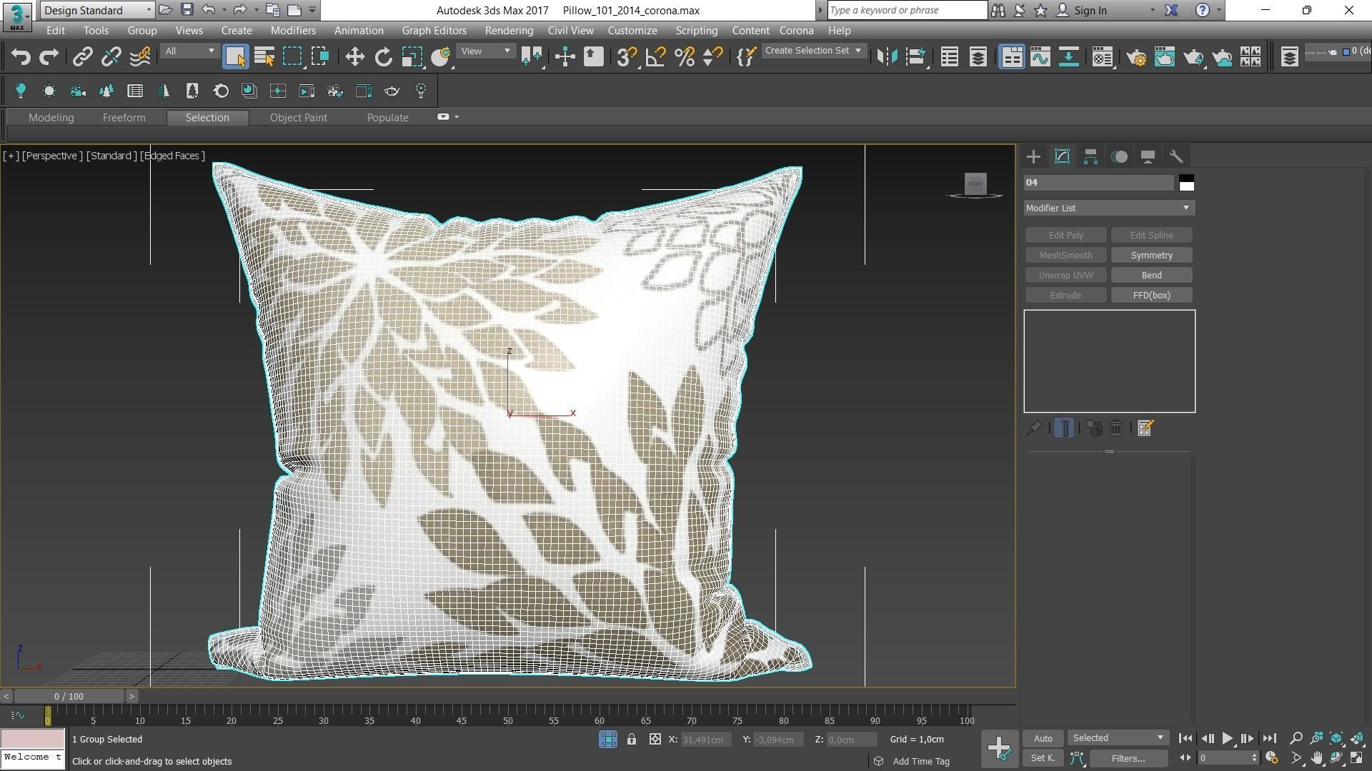The height and width of the screenshot is (771, 1372).
Task: Open the Create command panel
Action: click(x=1033, y=157)
